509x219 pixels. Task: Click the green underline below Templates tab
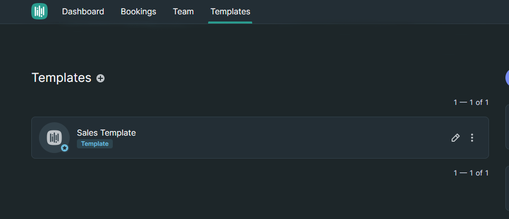pyautogui.click(x=230, y=23)
